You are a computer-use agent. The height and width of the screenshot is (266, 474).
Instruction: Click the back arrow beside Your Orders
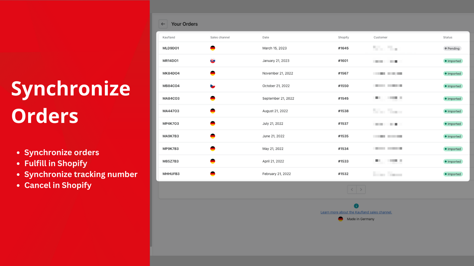163,24
